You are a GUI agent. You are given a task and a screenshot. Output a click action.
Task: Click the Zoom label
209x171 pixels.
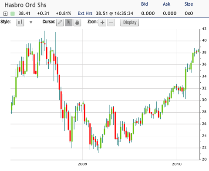tap(92, 22)
